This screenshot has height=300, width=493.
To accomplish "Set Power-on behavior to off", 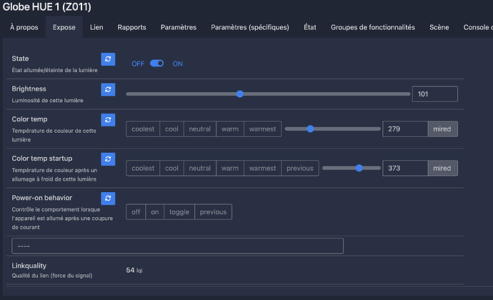I will [136, 212].
